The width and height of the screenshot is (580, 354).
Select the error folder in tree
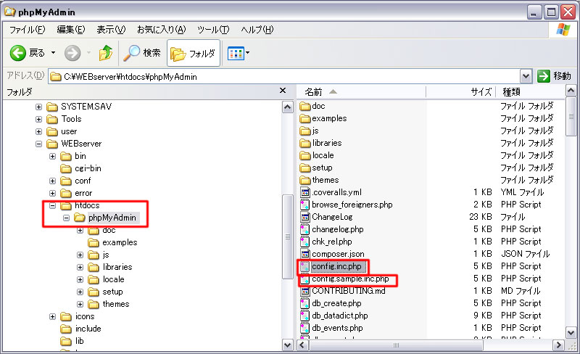click(76, 193)
